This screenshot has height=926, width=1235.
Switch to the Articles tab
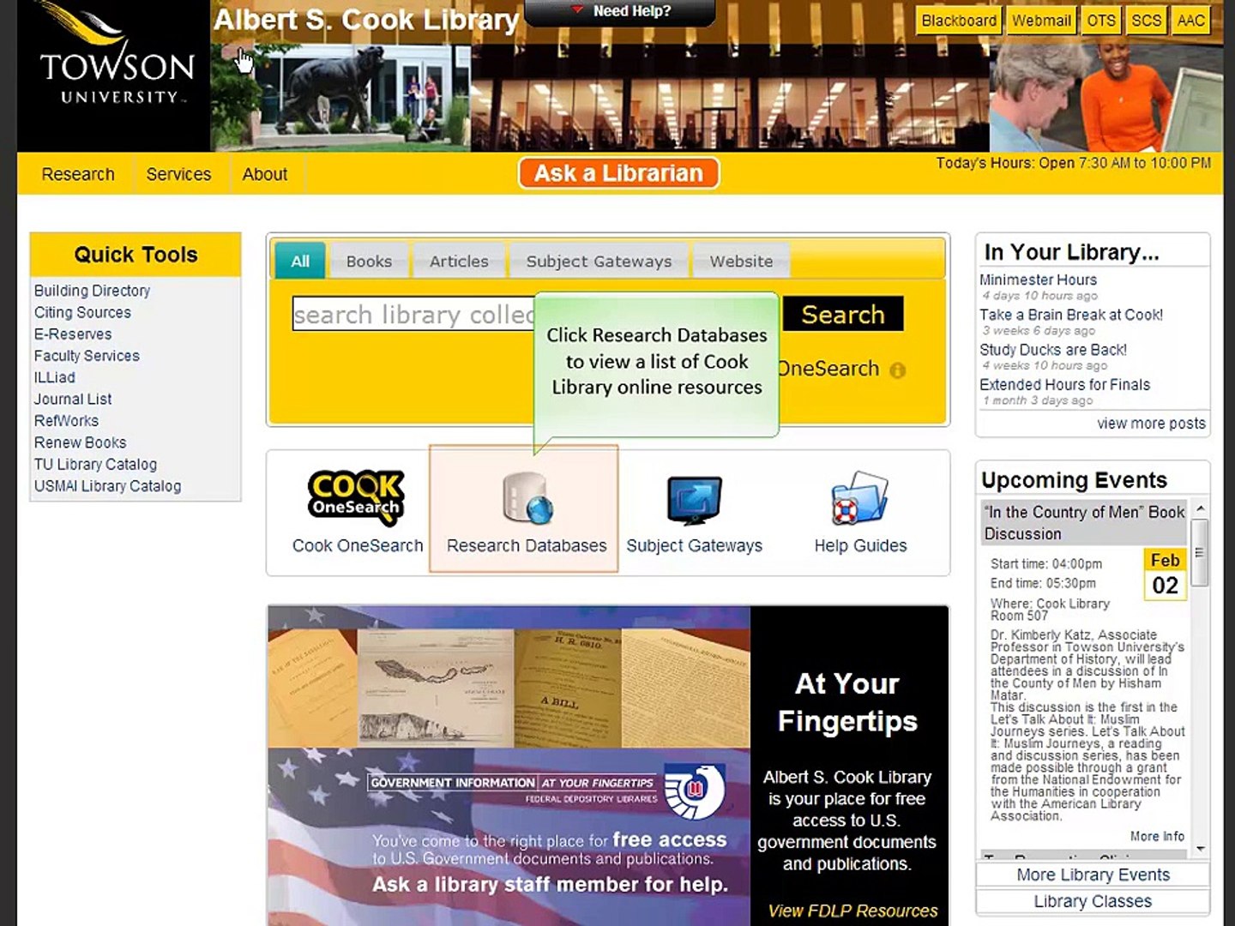[459, 261]
